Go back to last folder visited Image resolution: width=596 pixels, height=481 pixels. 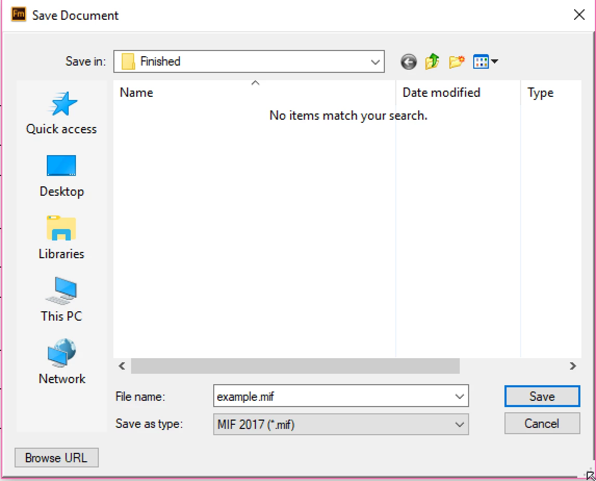click(x=409, y=61)
